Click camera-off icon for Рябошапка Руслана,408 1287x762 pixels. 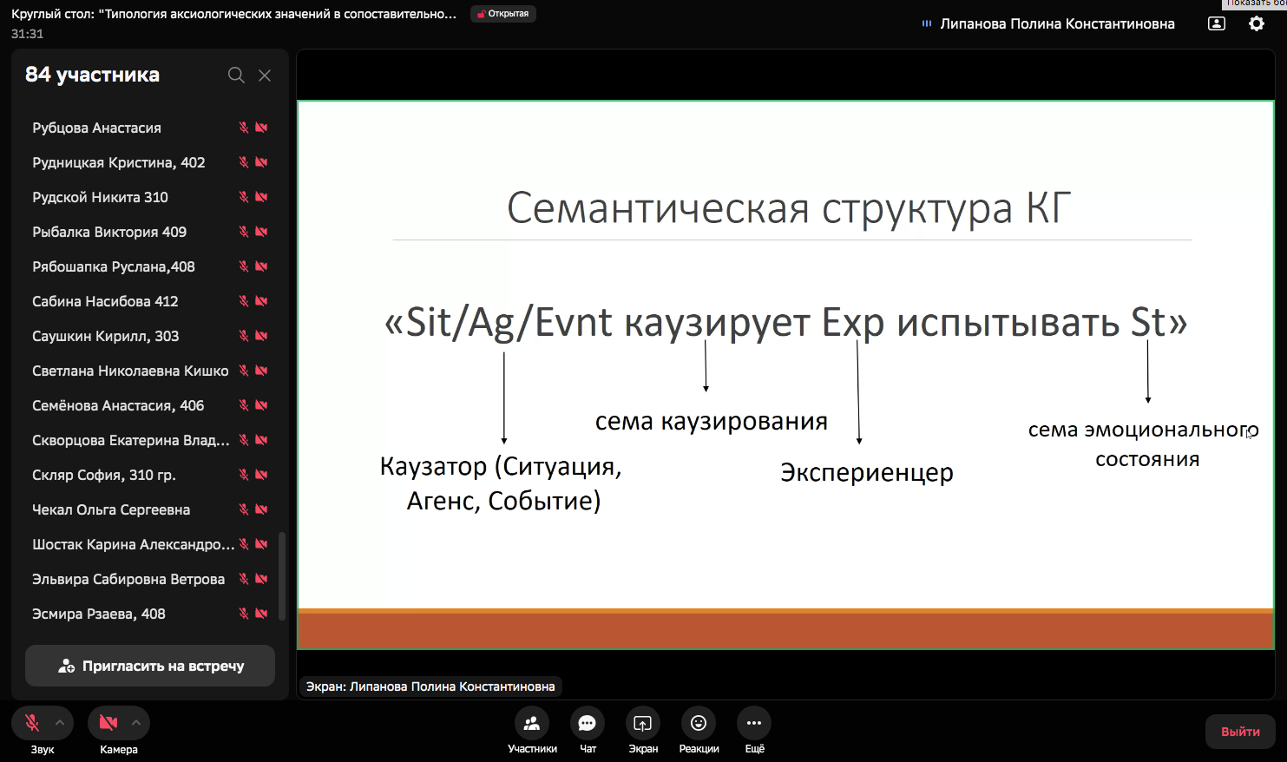[x=261, y=266]
